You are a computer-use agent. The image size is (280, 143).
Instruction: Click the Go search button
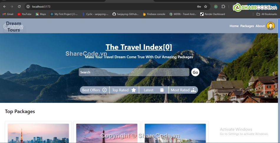(x=195, y=72)
